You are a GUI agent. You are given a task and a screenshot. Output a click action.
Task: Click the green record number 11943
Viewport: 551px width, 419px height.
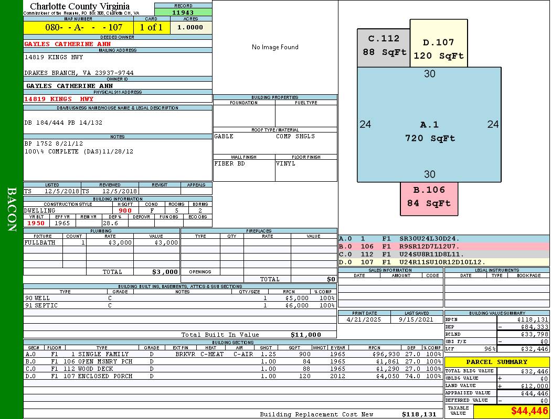183,13
